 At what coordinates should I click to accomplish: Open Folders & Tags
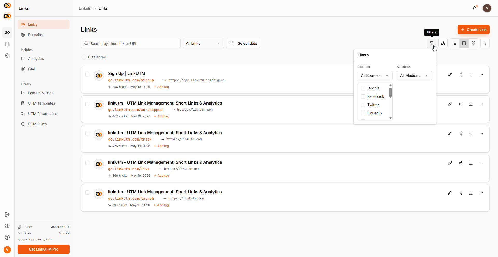44,93
